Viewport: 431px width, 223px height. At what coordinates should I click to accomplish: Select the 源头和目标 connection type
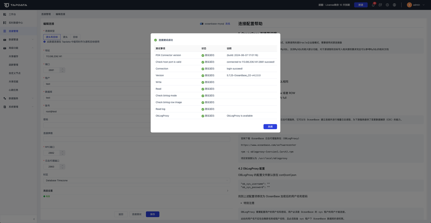[52, 37]
